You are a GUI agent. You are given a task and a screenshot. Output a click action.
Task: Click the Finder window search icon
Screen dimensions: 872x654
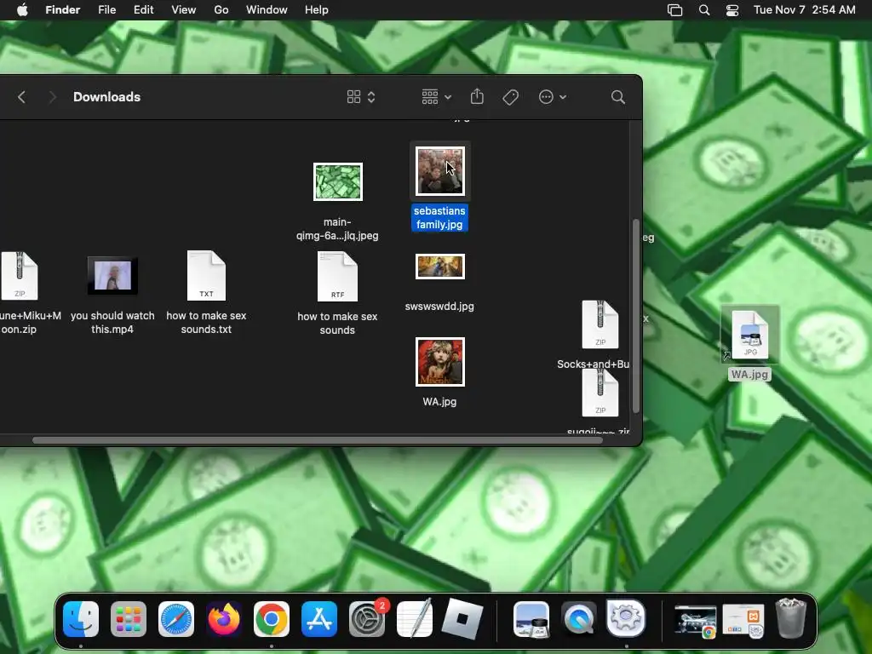pyautogui.click(x=618, y=97)
